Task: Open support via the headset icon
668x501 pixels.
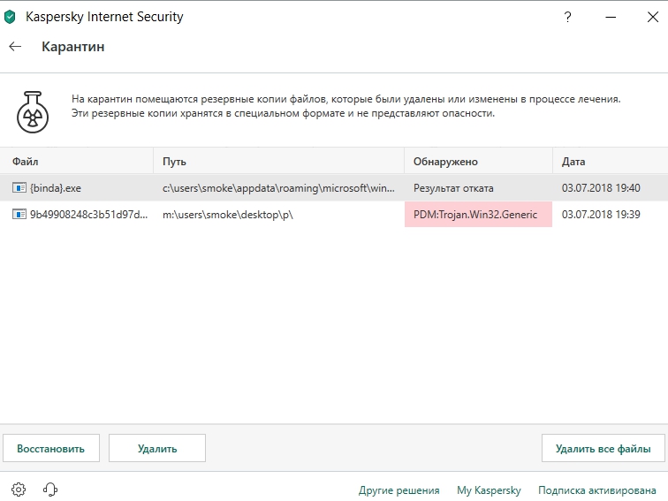Action: [50, 490]
